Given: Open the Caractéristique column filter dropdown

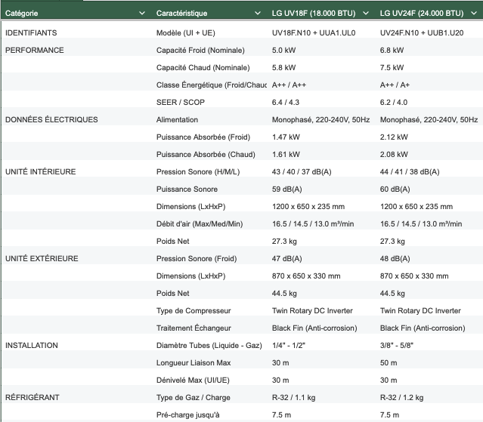Looking at the screenshot, I should pyautogui.click(x=258, y=14).
